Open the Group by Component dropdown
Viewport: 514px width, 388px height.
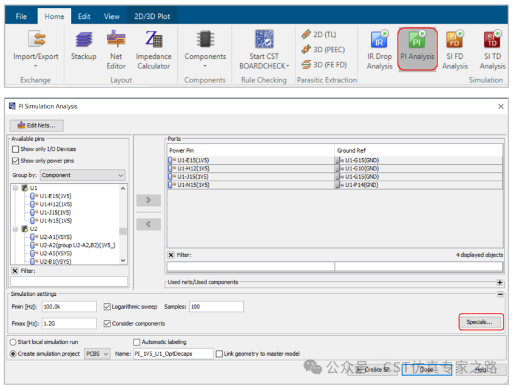click(83, 175)
